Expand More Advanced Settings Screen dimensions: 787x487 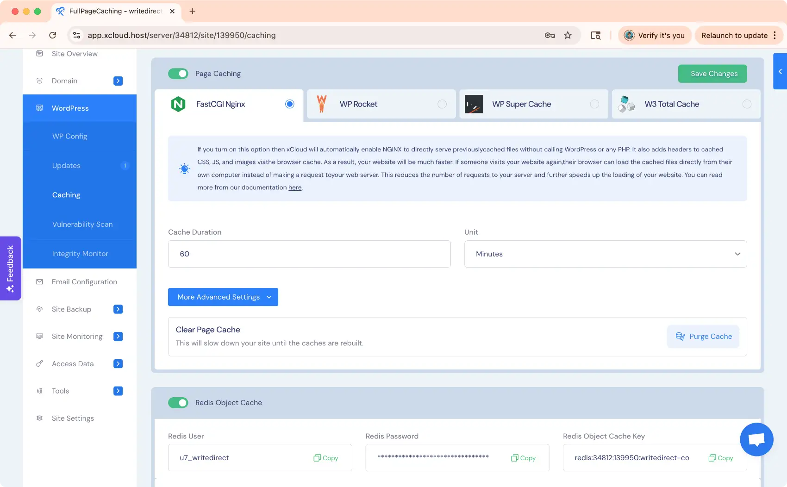[223, 297]
